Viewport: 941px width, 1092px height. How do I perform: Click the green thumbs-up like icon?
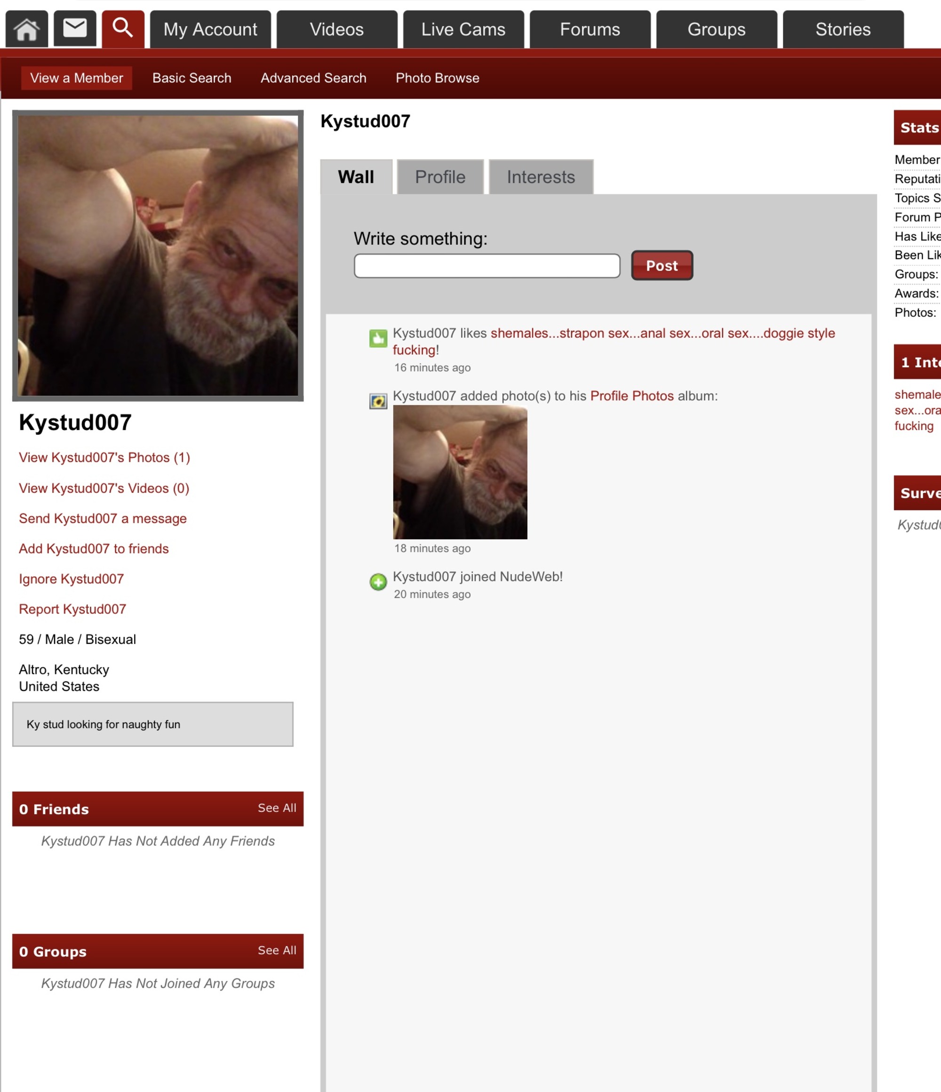coord(378,338)
